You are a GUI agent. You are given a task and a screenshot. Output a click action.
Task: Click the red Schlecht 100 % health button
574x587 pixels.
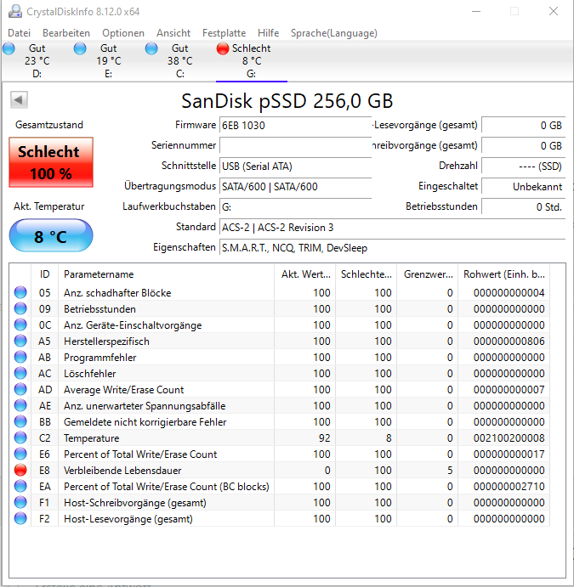[x=51, y=162]
